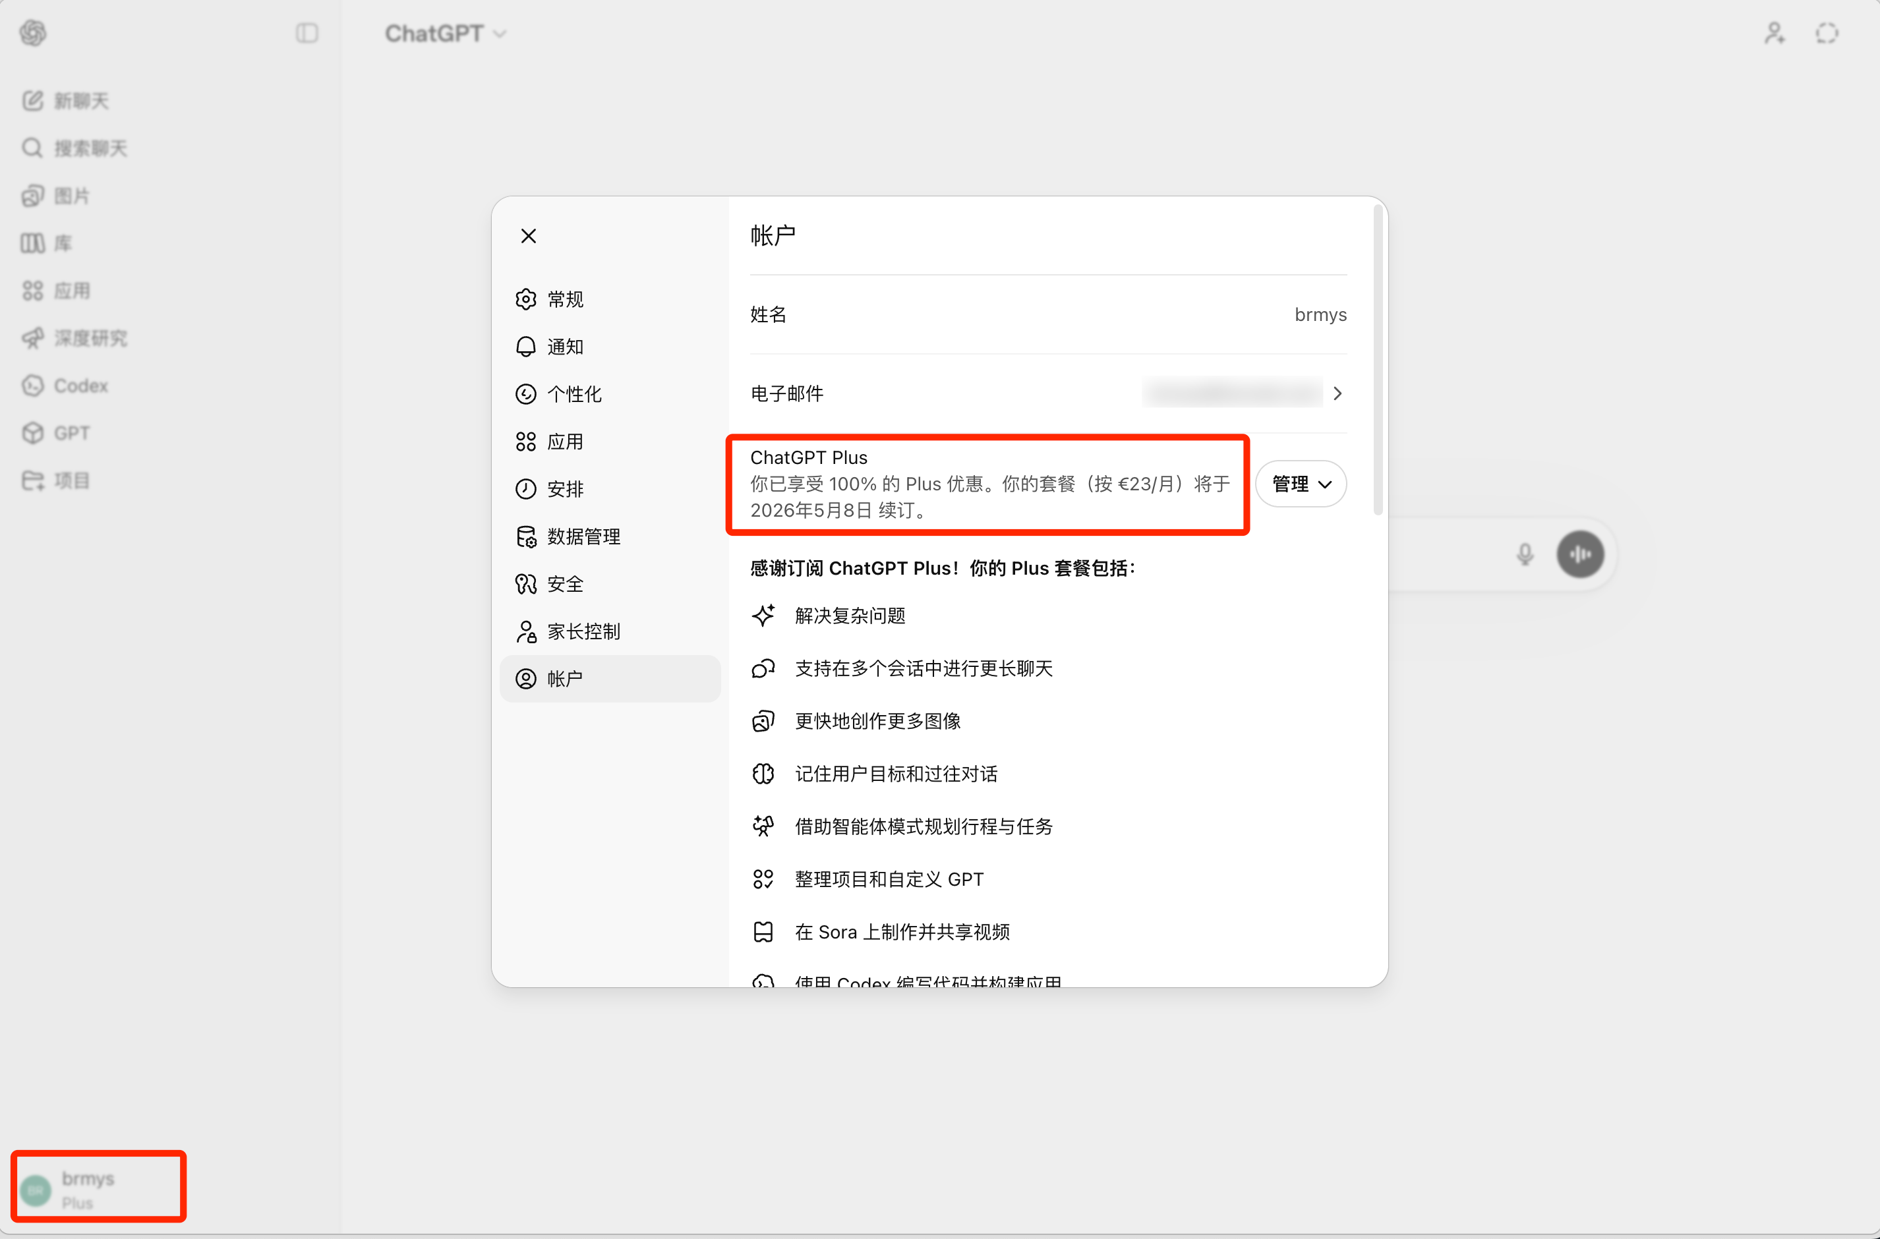Close the settings dialog
The image size is (1880, 1239).
[529, 235]
